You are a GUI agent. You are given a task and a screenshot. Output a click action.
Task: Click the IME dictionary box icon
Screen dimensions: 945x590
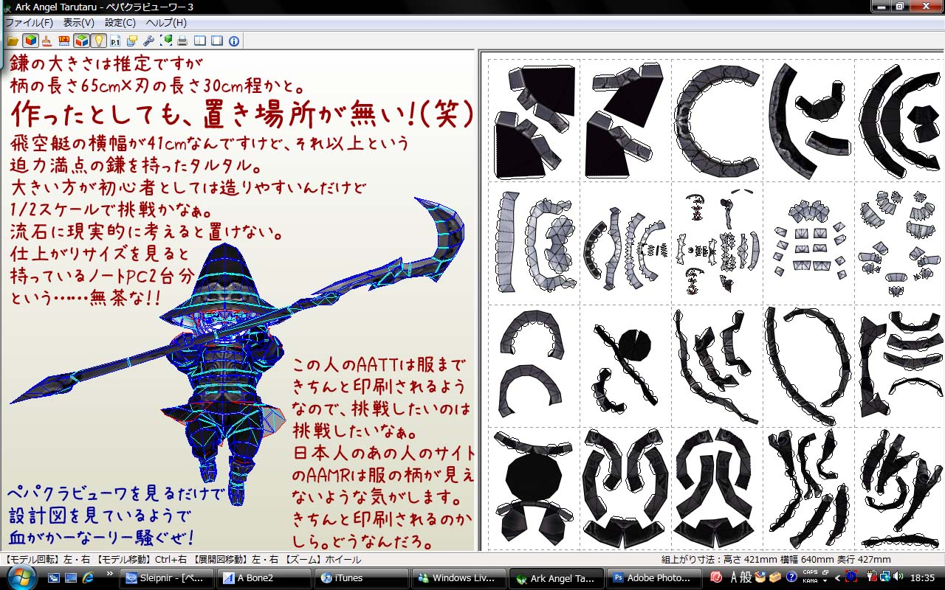click(x=776, y=577)
